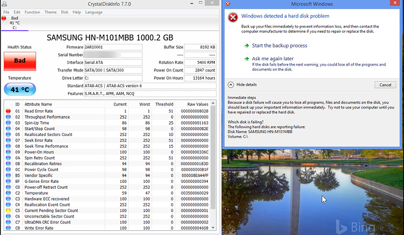Click the blue status icon for Temperature attribute row
The image size is (404, 235).
8,193
